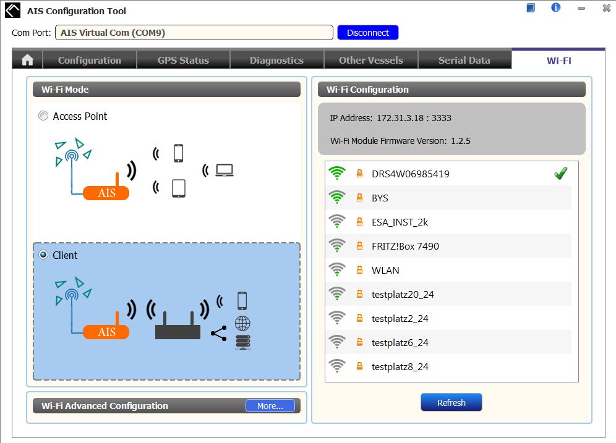Open the Com Port selection box
This screenshot has width=616, height=443.
click(x=194, y=33)
